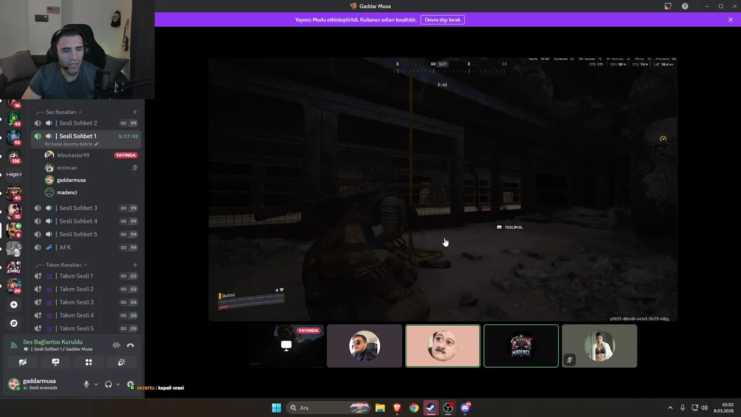Select the MADENCI logo participant tile
741x417 pixels.
521,346
